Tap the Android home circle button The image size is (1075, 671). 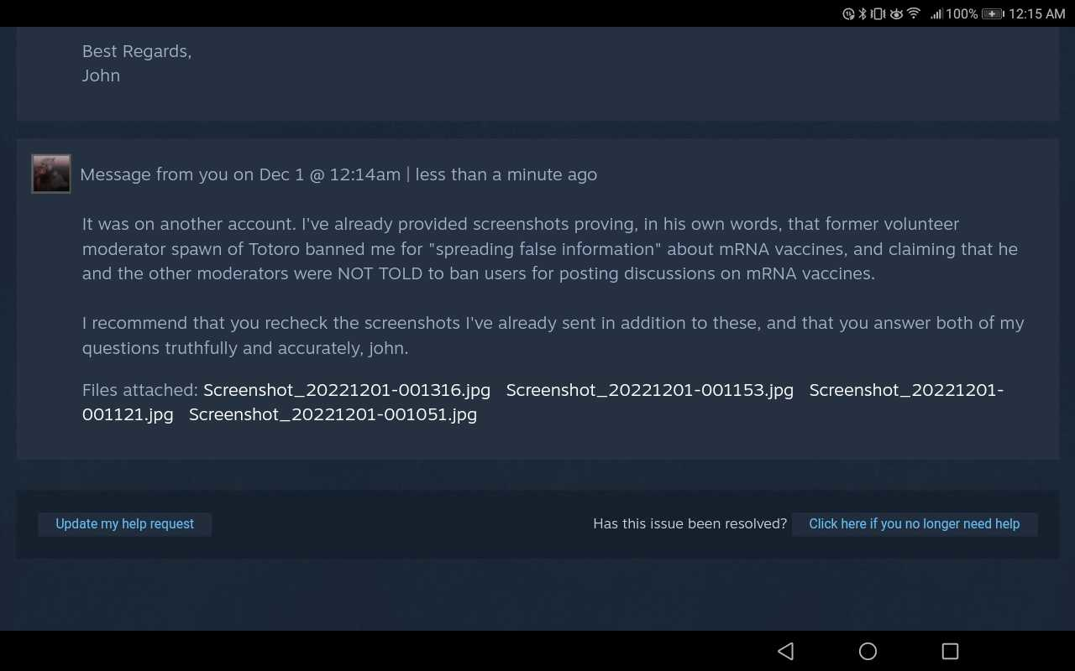(868, 651)
